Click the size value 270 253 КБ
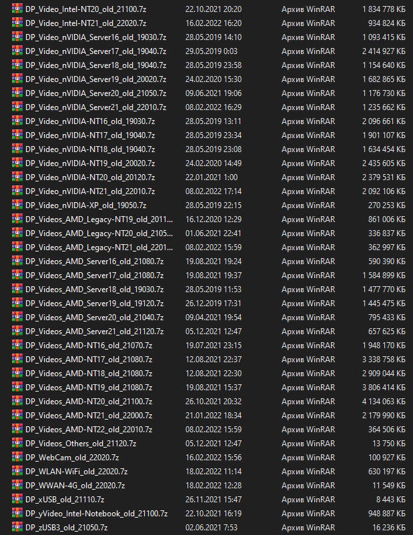413x535 pixels. click(x=387, y=205)
